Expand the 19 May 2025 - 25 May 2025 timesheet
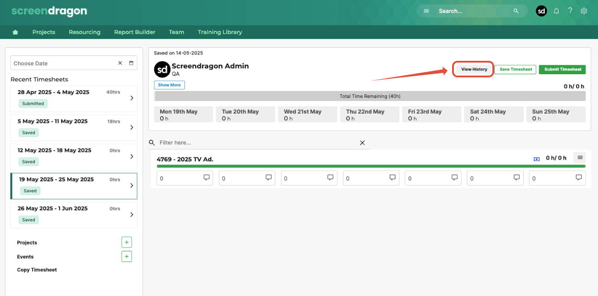Viewport: 598px width, 296px height. pos(132,186)
